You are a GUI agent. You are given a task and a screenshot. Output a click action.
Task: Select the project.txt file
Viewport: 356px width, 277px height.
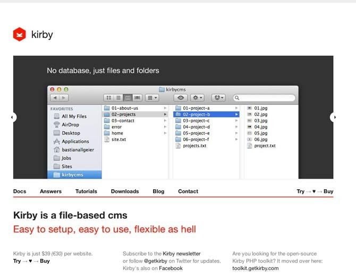[x=261, y=146]
